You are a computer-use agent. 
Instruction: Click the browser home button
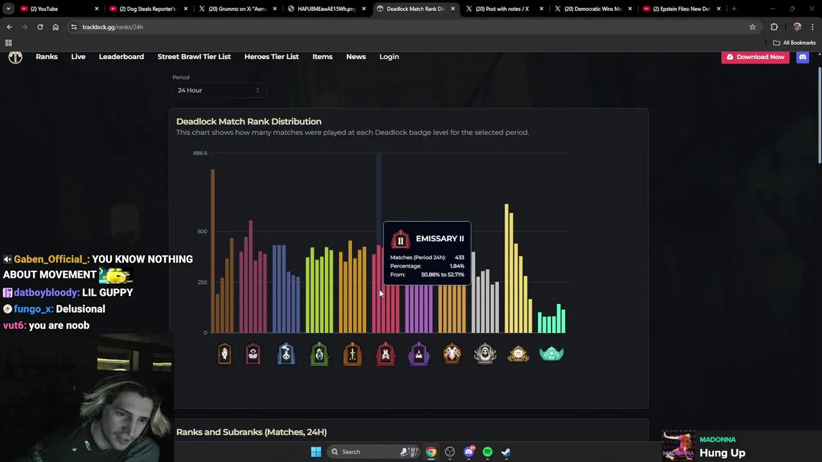pyautogui.click(x=55, y=27)
